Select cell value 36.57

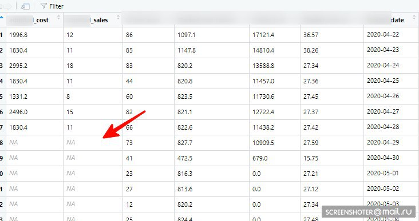tap(311, 35)
